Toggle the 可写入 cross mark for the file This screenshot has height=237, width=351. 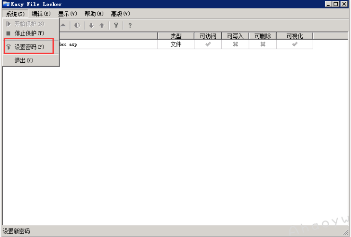pos(235,44)
